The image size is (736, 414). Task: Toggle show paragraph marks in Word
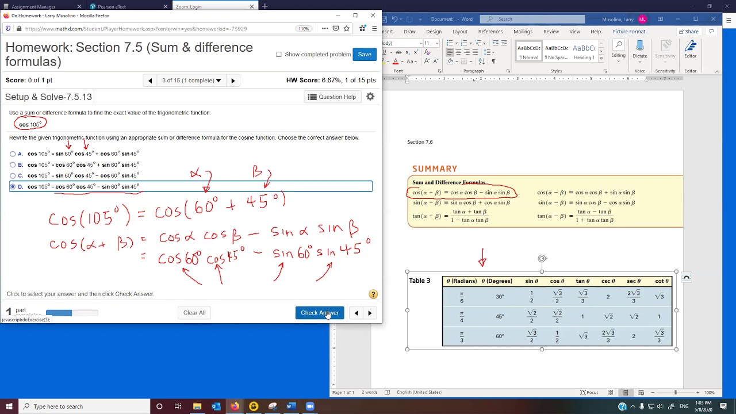(x=493, y=61)
